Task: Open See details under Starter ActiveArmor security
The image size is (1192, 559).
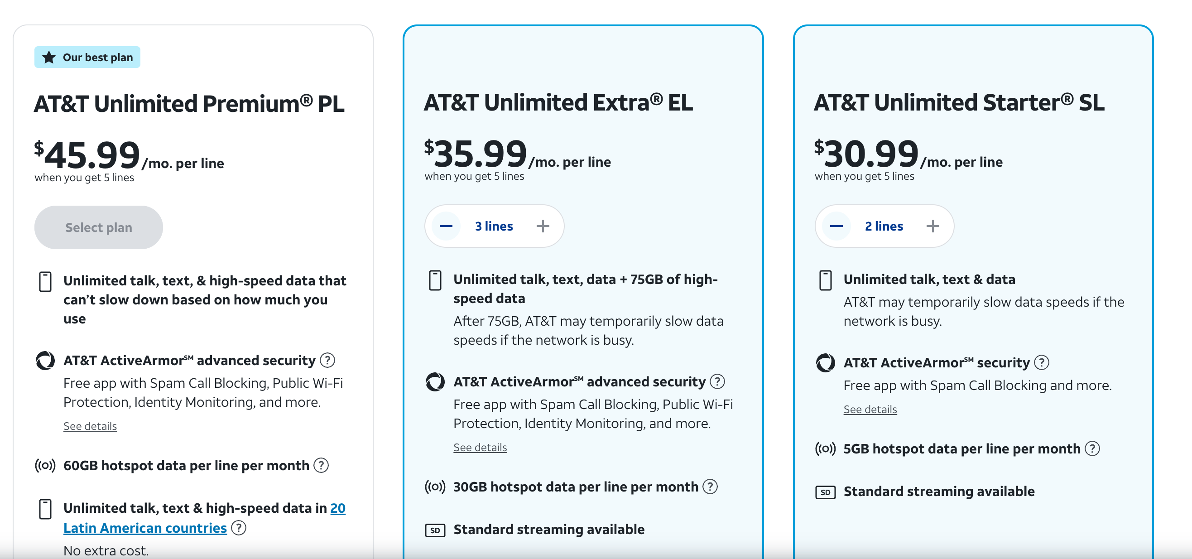Action: click(x=870, y=410)
